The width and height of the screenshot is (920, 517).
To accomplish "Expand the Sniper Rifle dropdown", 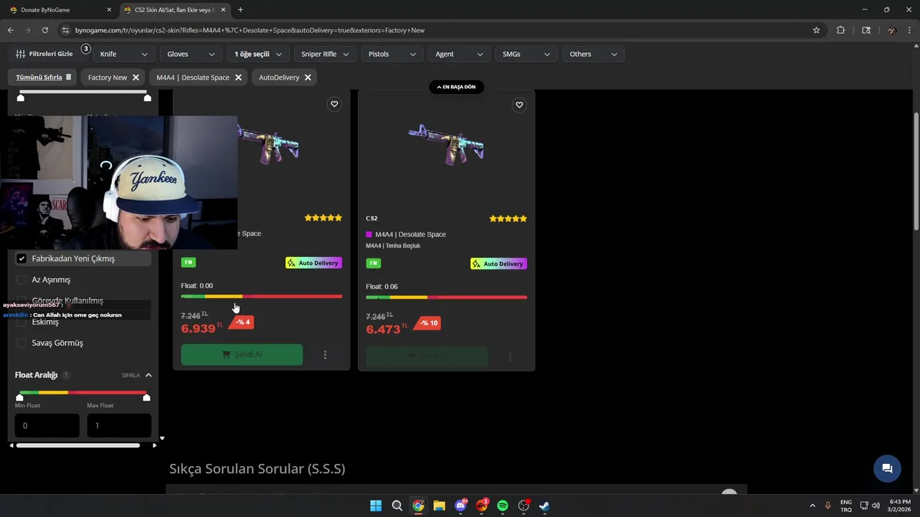I will [x=325, y=54].
